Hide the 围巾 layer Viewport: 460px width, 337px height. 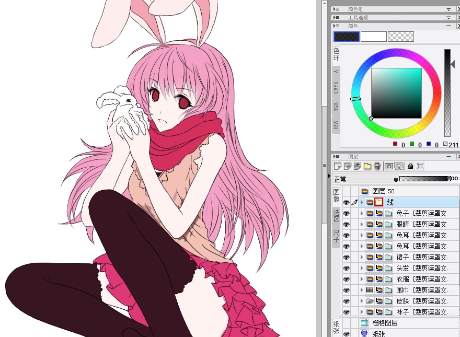point(347,290)
